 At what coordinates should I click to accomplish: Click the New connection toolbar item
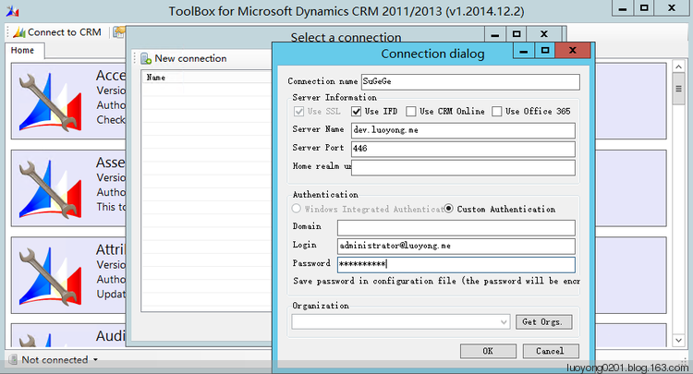click(184, 58)
